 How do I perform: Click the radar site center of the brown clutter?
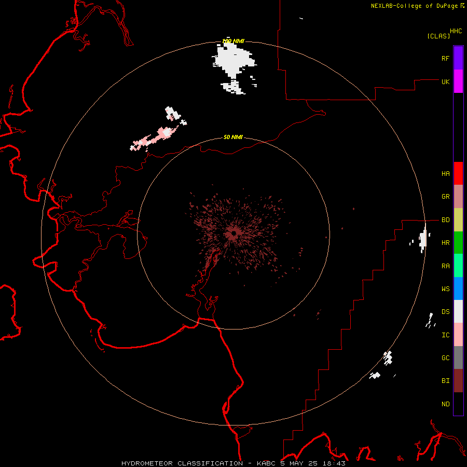(x=234, y=233)
